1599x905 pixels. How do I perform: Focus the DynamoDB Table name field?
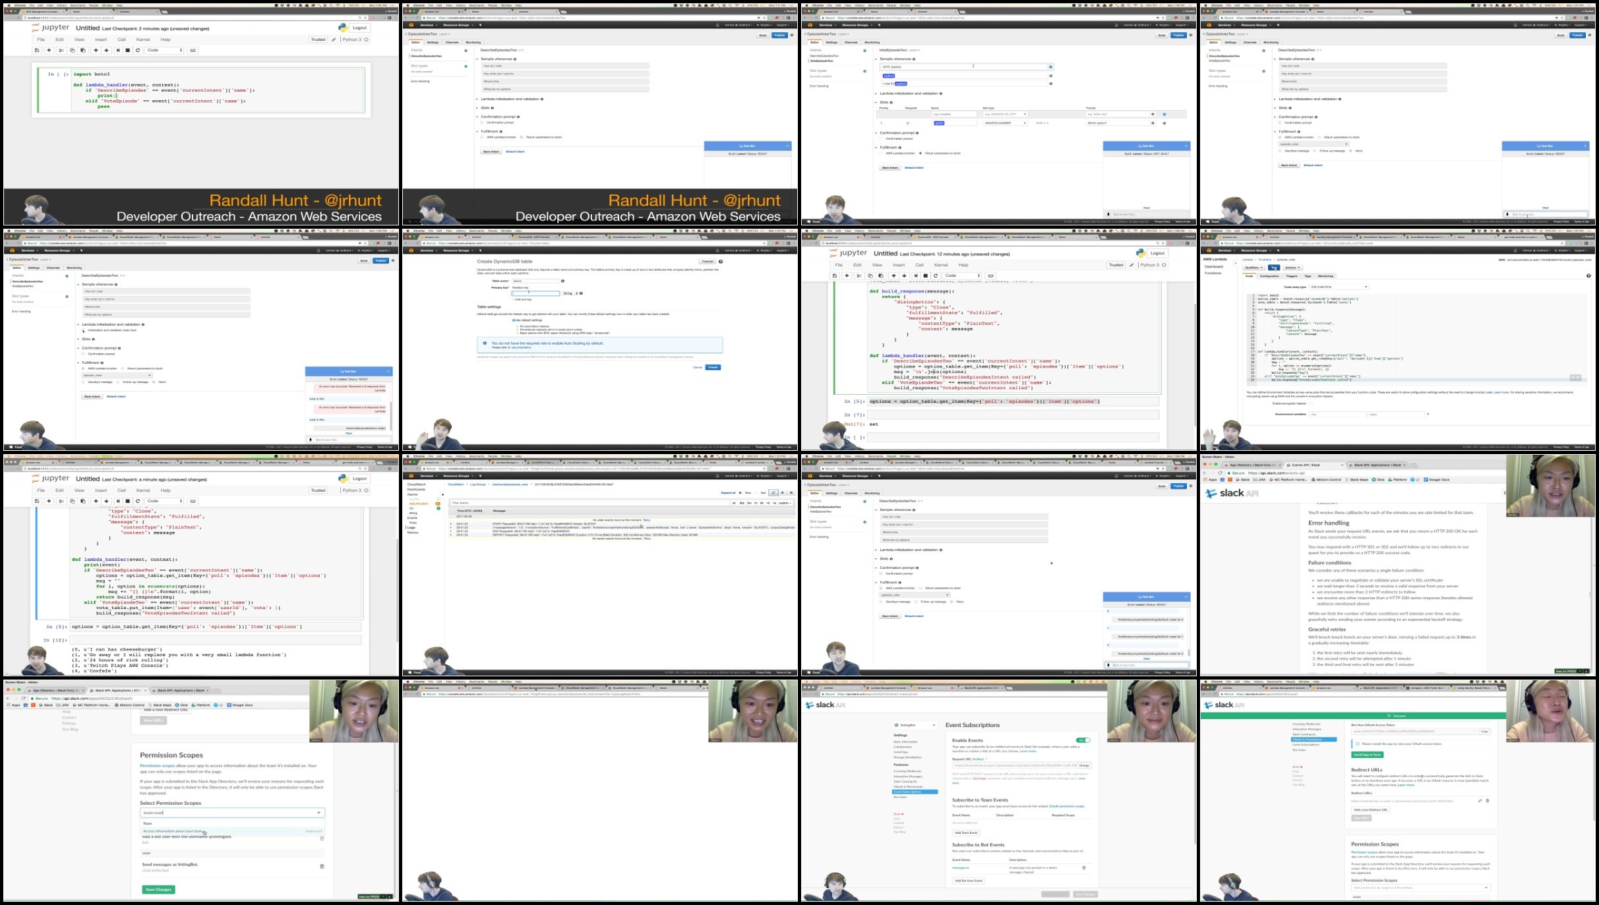coord(535,281)
